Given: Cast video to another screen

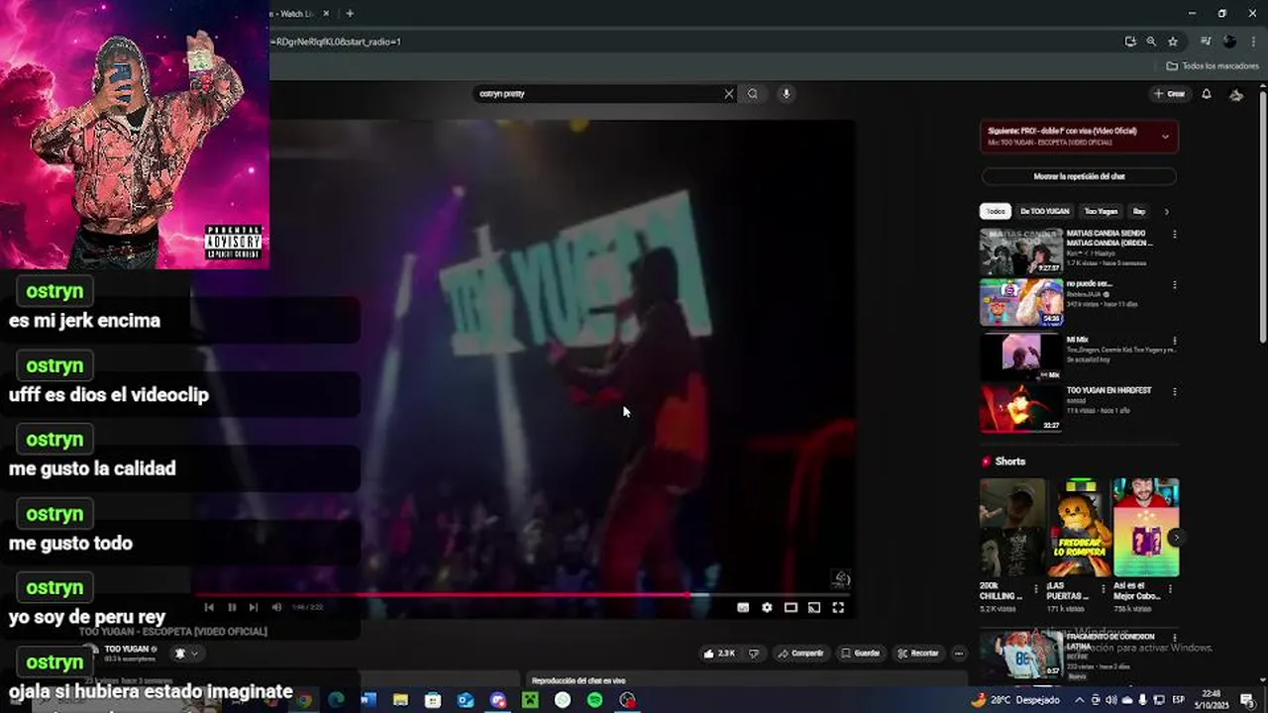Looking at the screenshot, I should (x=814, y=607).
